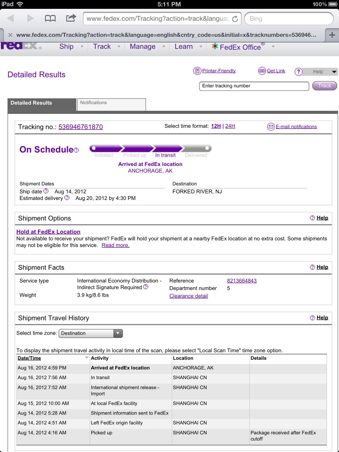This screenshot has height=452, width=339.
Task: Click the Printer-Friendly link
Action: [x=219, y=71]
